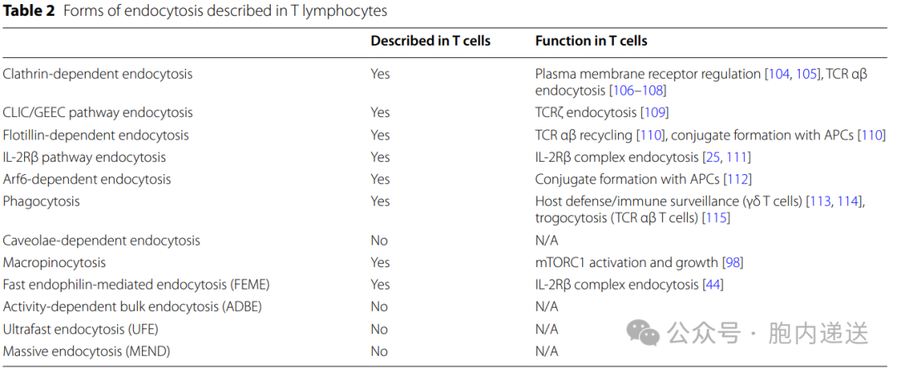Select the "Described in T cells" column header
The image size is (897, 369).
(x=430, y=41)
